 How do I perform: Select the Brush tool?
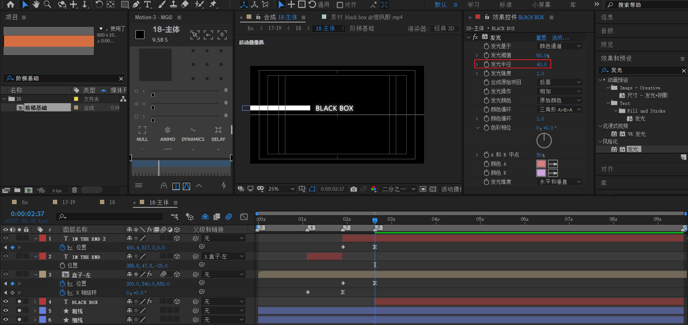[162, 5]
